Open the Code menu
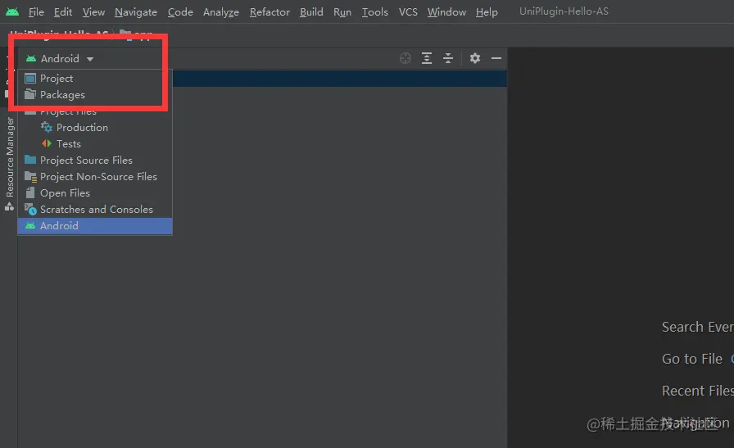This screenshot has height=448, width=734. 180,11
